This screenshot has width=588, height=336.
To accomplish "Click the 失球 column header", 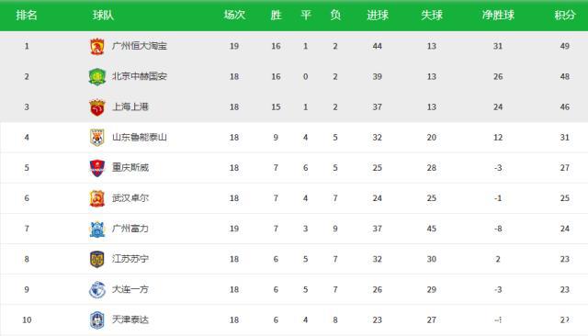I will [432, 15].
